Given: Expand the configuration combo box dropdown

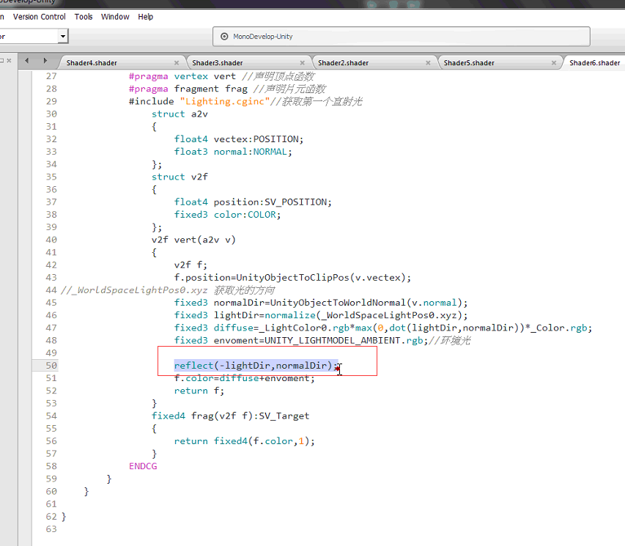Looking at the screenshot, I should pos(62,37).
